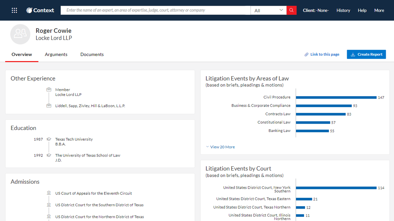The width and height of the screenshot is (394, 221).
Task: Click the Banking Law label
Action: point(279,131)
